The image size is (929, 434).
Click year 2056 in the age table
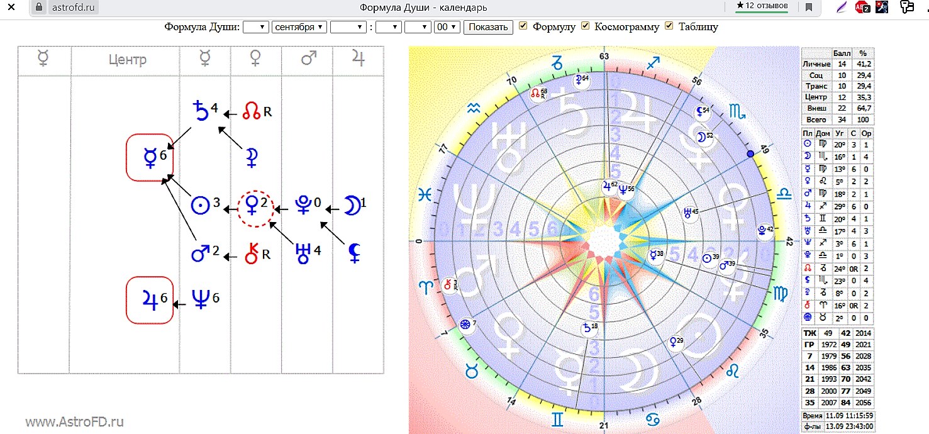pos(863,403)
